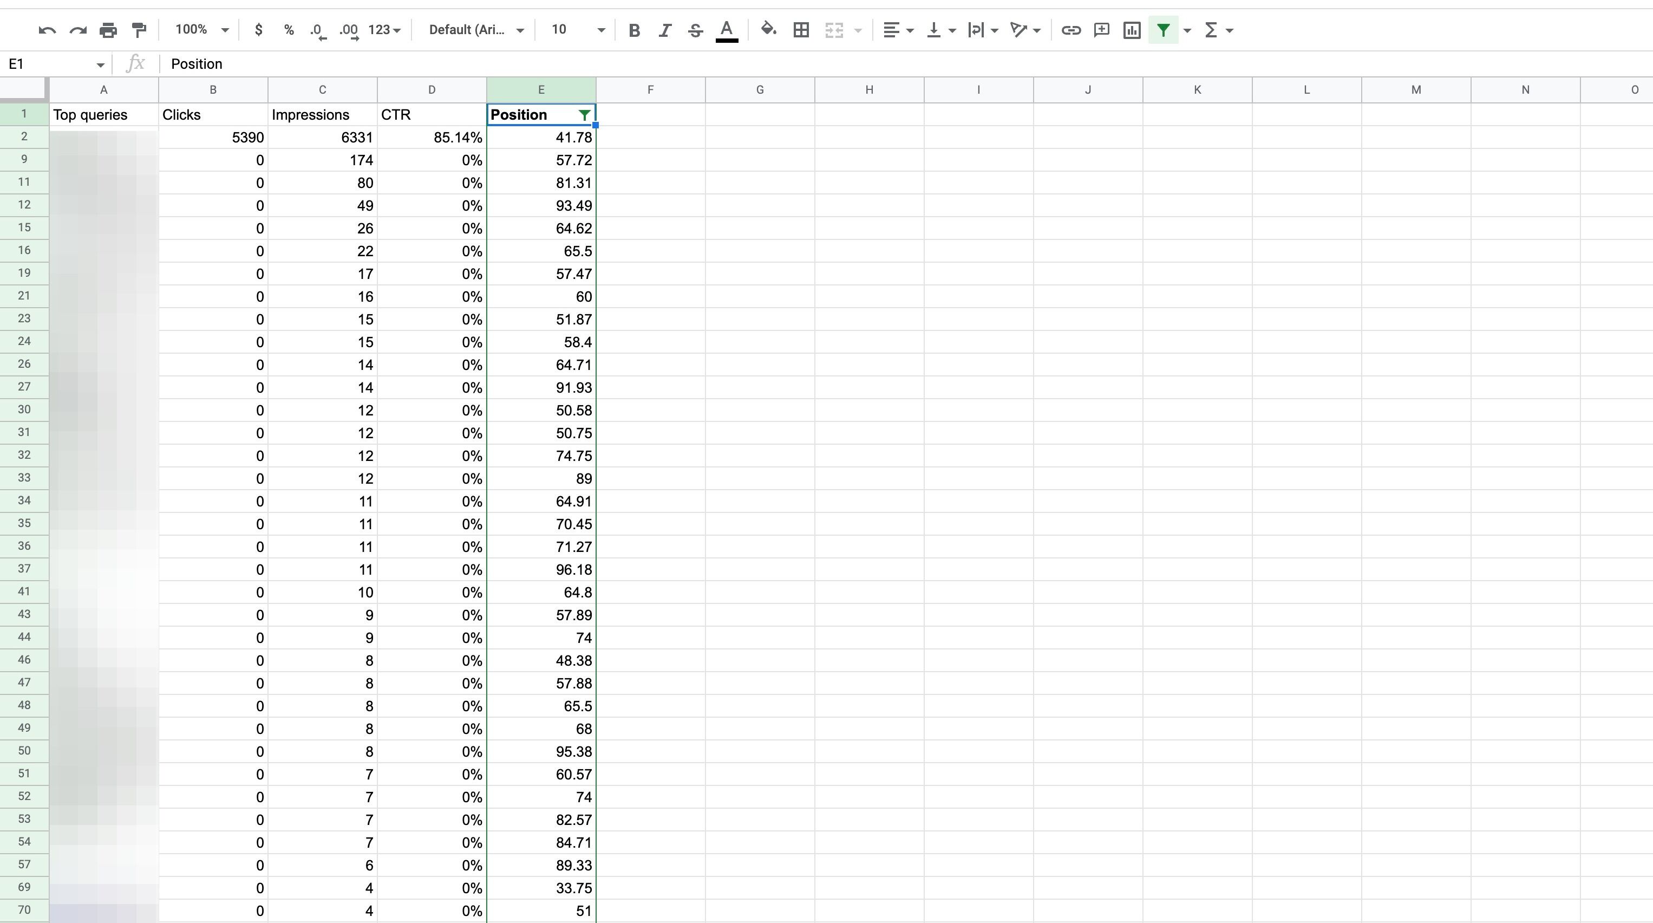Viewport: 1653px width, 923px height.
Task: Insert a comment
Action: 1101,30
